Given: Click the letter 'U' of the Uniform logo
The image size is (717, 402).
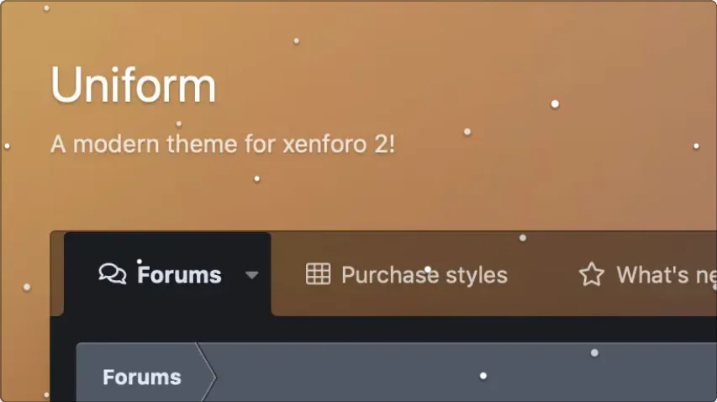Looking at the screenshot, I should [x=65, y=85].
